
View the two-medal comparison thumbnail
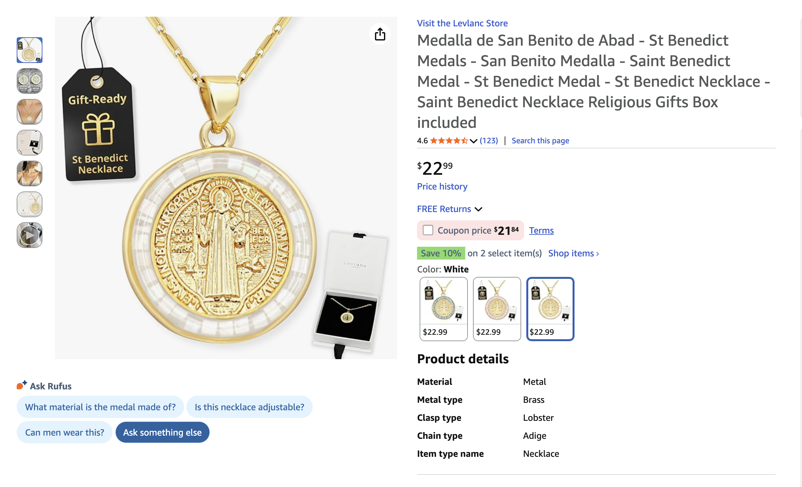(30, 81)
